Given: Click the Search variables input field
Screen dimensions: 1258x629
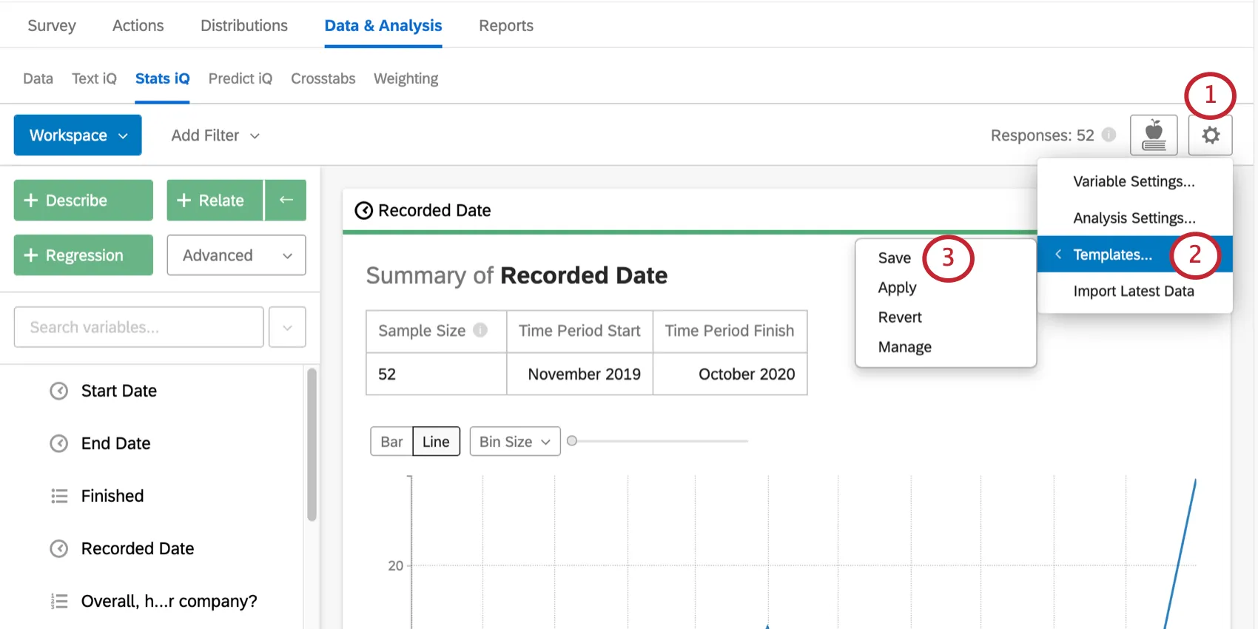Looking at the screenshot, I should (138, 327).
